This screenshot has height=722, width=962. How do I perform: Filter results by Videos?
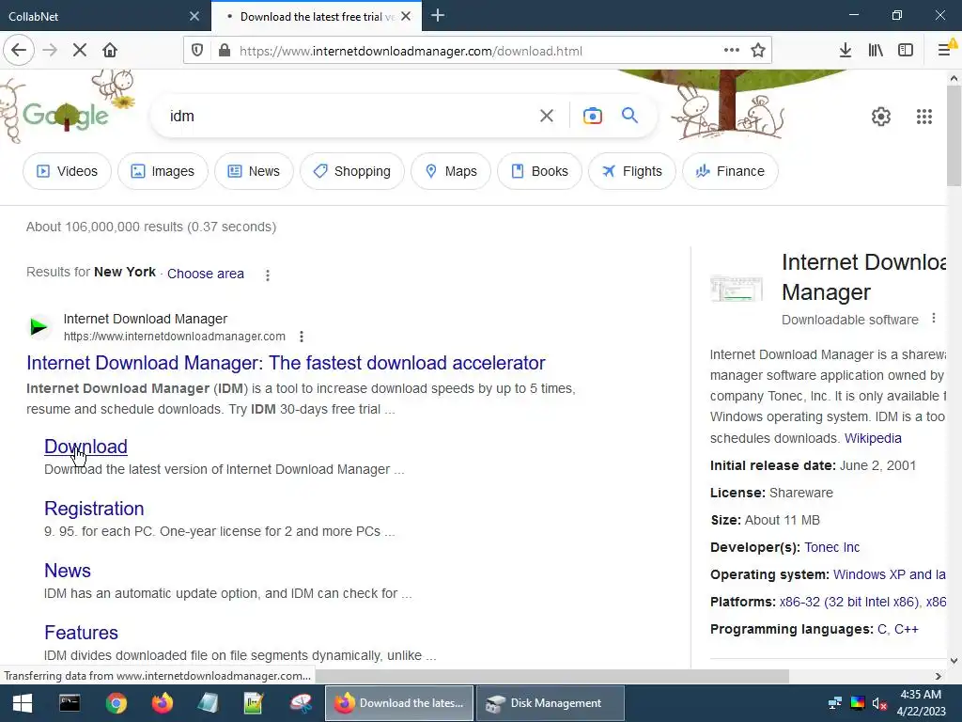[x=67, y=171]
